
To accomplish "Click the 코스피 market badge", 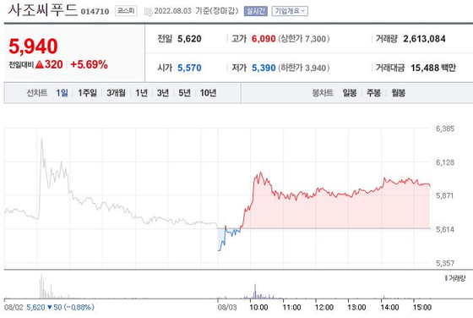I will click(126, 11).
